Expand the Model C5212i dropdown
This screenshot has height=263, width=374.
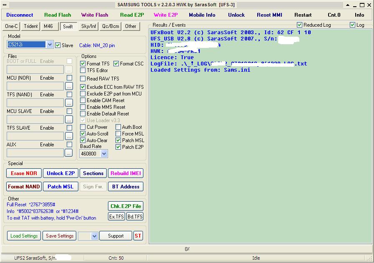pos(50,45)
